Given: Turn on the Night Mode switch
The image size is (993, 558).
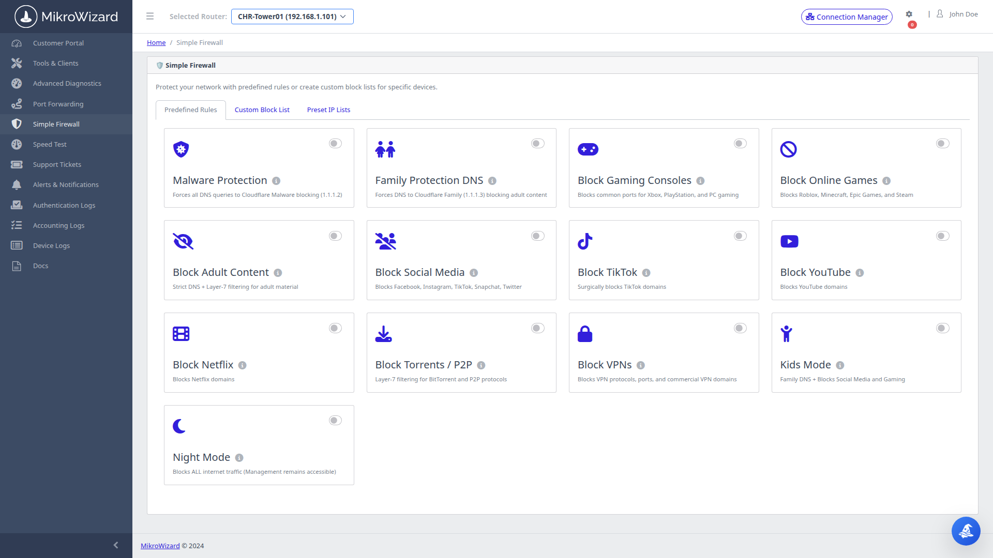Looking at the screenshot, I should [335, 421].
